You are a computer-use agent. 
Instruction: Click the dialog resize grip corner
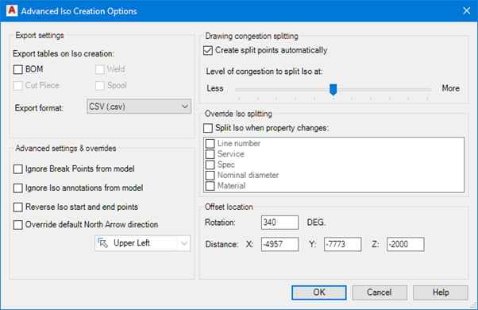point(473,305)
